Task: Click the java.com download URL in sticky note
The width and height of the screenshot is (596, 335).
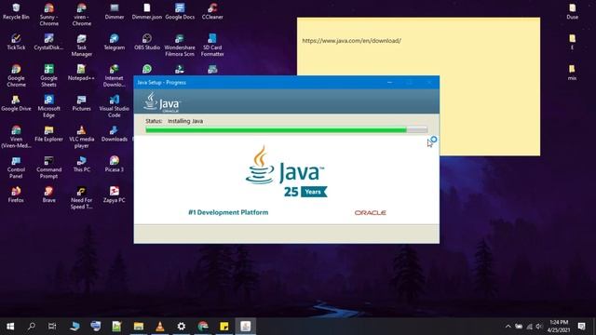Action: [x=352, y=41]
